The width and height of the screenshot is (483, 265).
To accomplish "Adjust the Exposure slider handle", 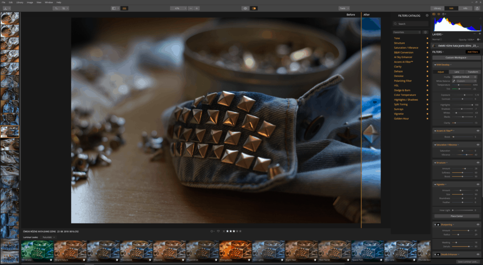I will click(465, 94).
